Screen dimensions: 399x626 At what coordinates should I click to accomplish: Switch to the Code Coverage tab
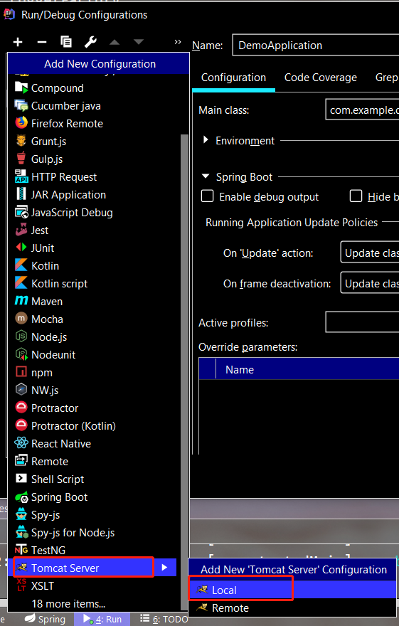tap(320, 78)
